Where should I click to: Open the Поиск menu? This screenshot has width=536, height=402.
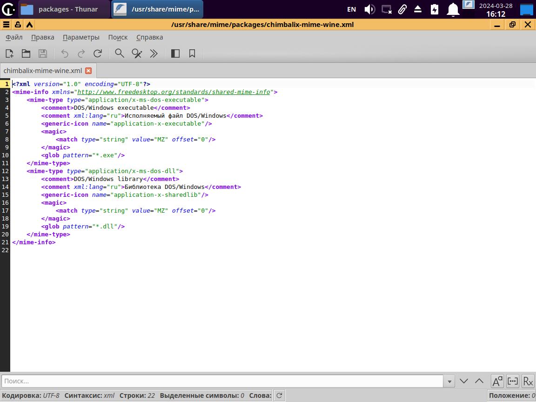pos(118,37)
